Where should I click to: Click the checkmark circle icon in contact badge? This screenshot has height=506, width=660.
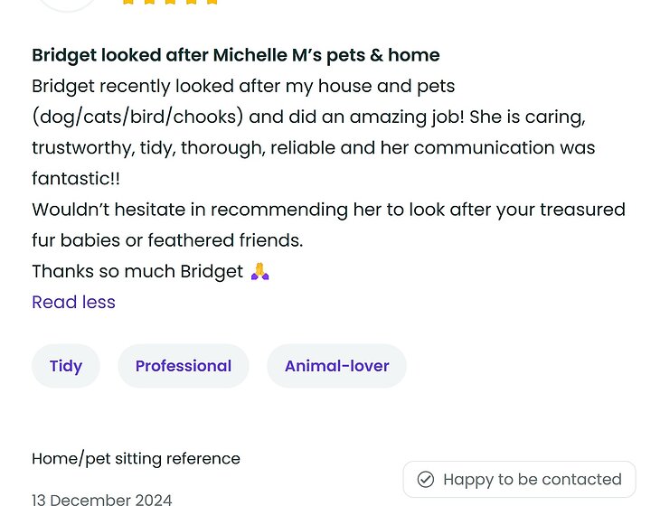coord(426,479)
